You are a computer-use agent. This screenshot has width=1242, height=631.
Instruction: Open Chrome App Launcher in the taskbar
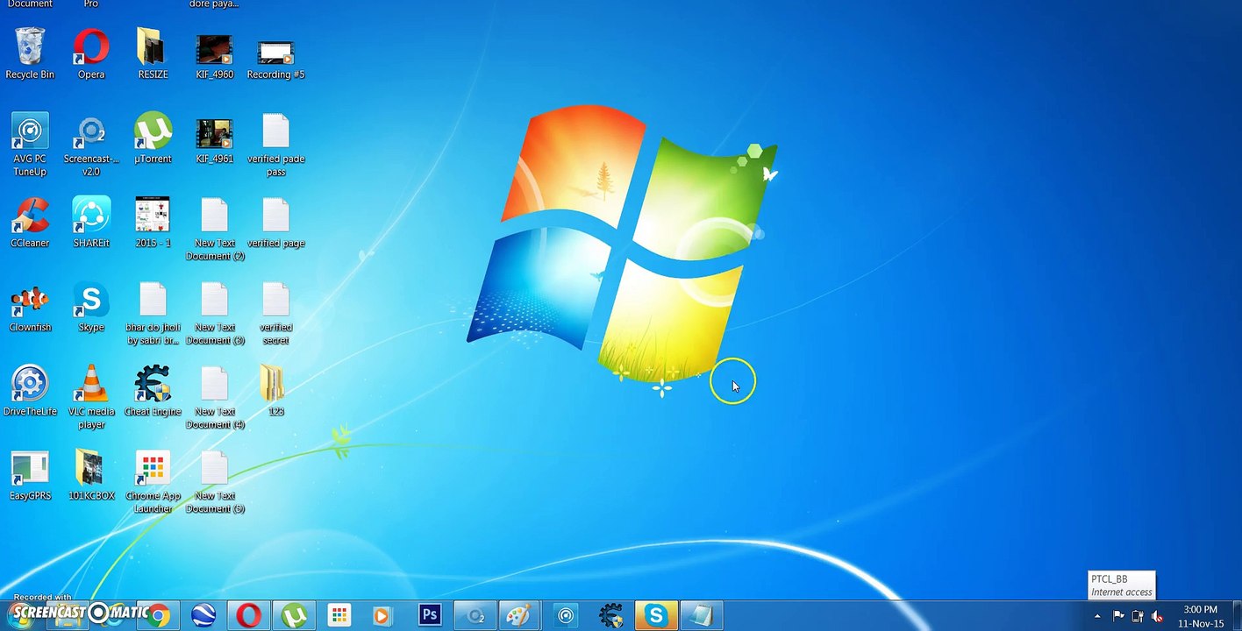click(339, 616)
